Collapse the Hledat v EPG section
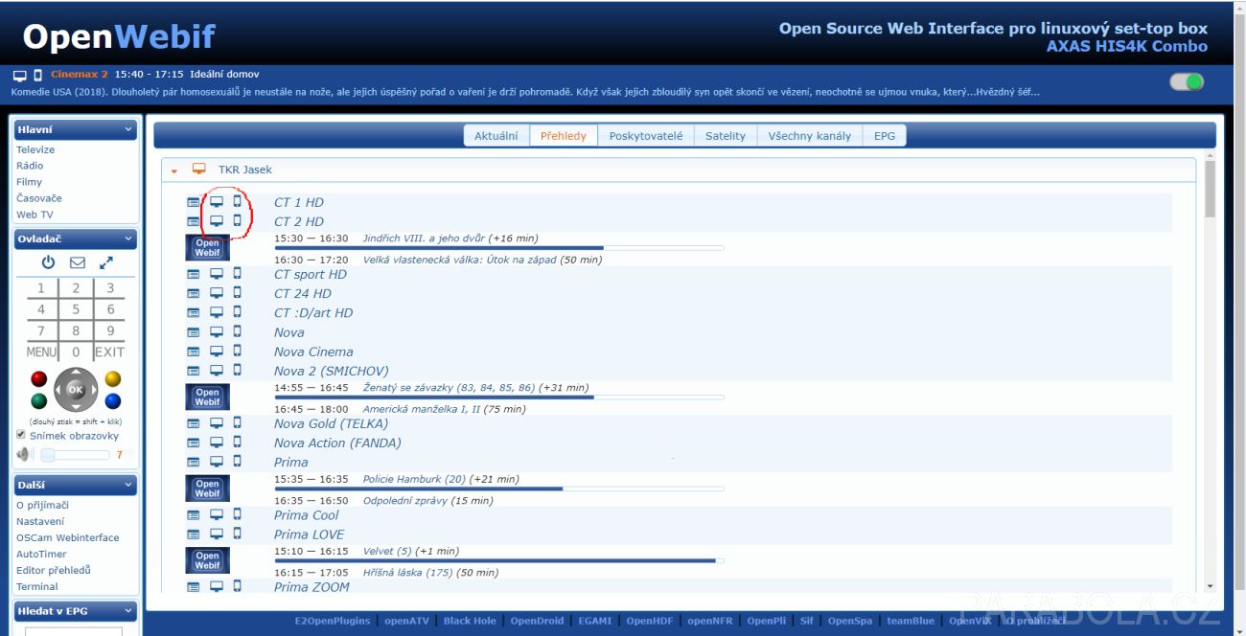 [x=129, y=611]
